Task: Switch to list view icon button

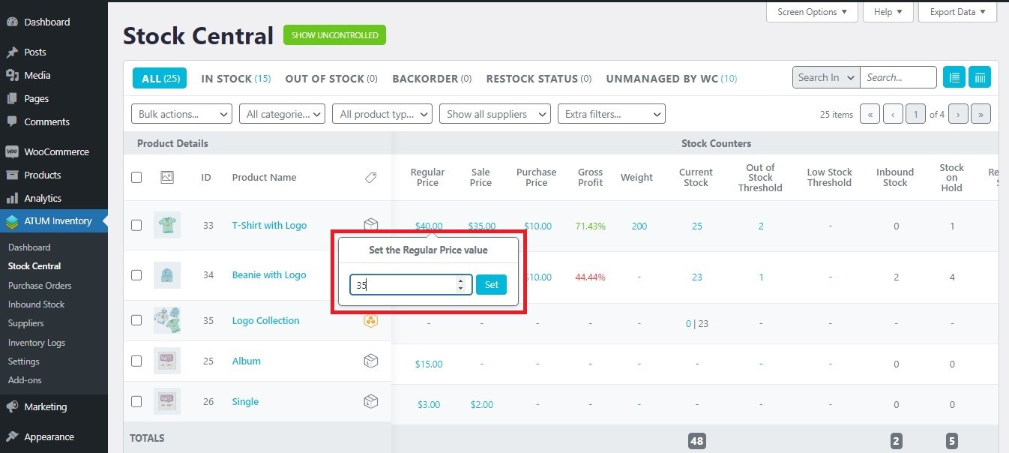Action: (x=954, y=77)
